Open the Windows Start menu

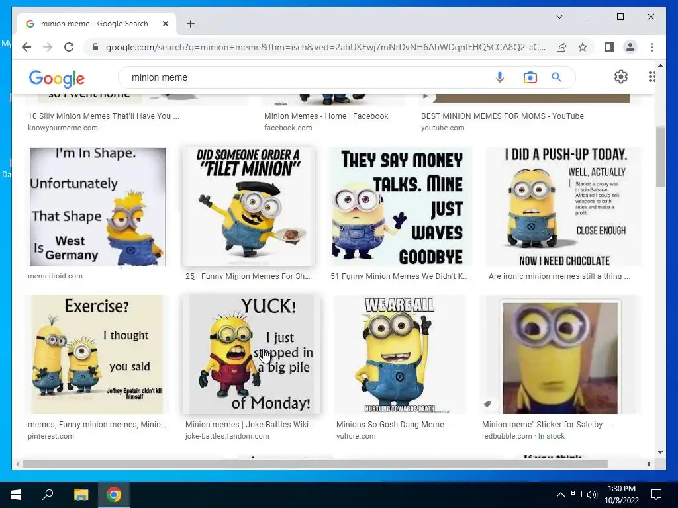click(x=16, y=495)
